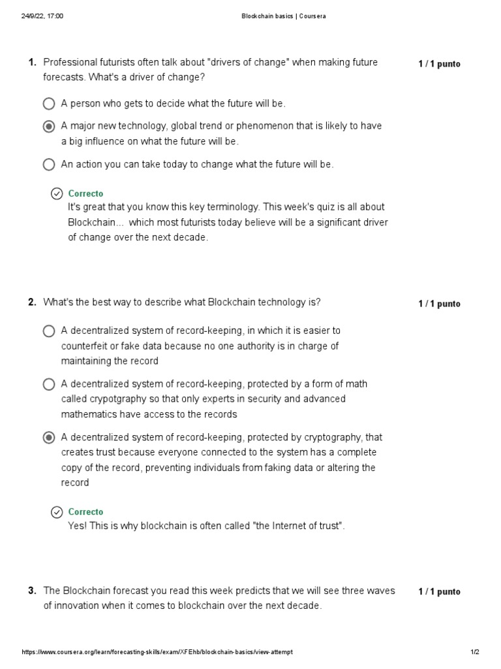The height and width of the screenshot is (669, 501).
Task: Click the page number '1/2' in footer
Action: click(x=474, y=652)
